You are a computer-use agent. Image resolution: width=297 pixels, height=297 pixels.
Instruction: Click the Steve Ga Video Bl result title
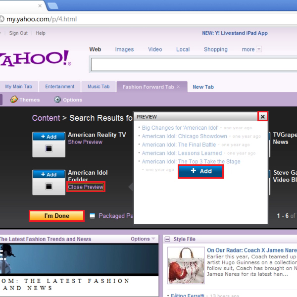point(285,176)
